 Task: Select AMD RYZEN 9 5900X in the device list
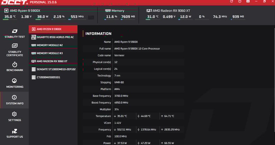pos(53,29)
